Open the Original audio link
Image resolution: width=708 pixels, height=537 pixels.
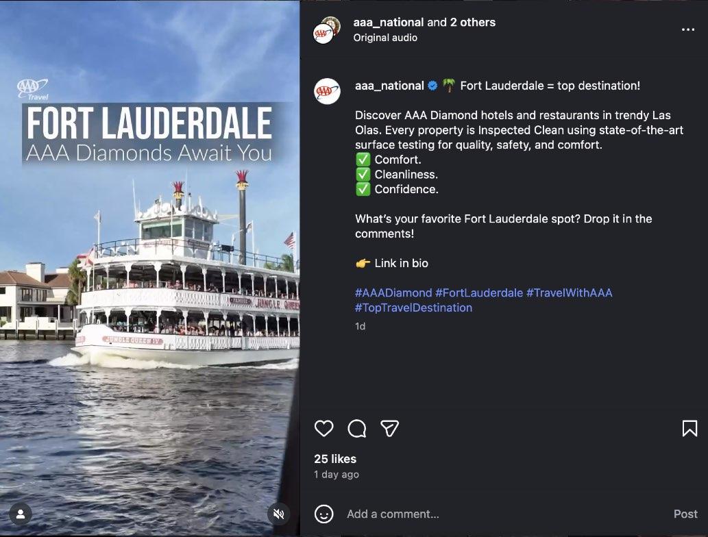coord(385,38)
